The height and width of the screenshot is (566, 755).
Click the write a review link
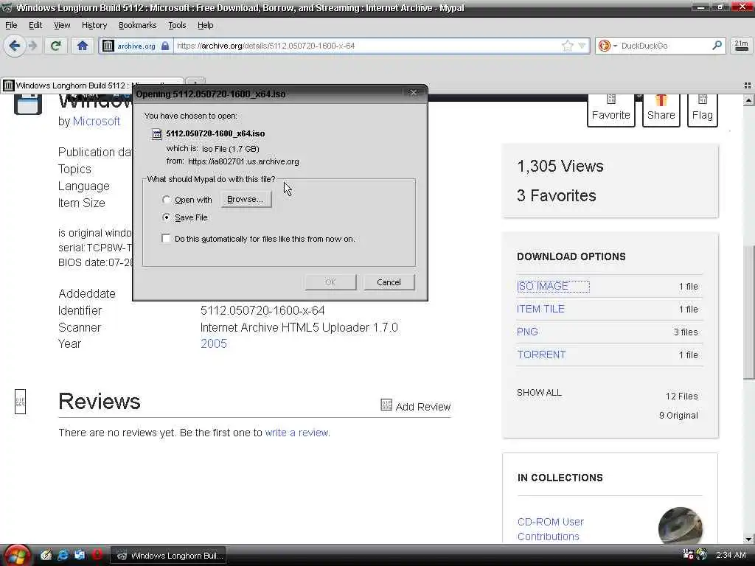296,433
